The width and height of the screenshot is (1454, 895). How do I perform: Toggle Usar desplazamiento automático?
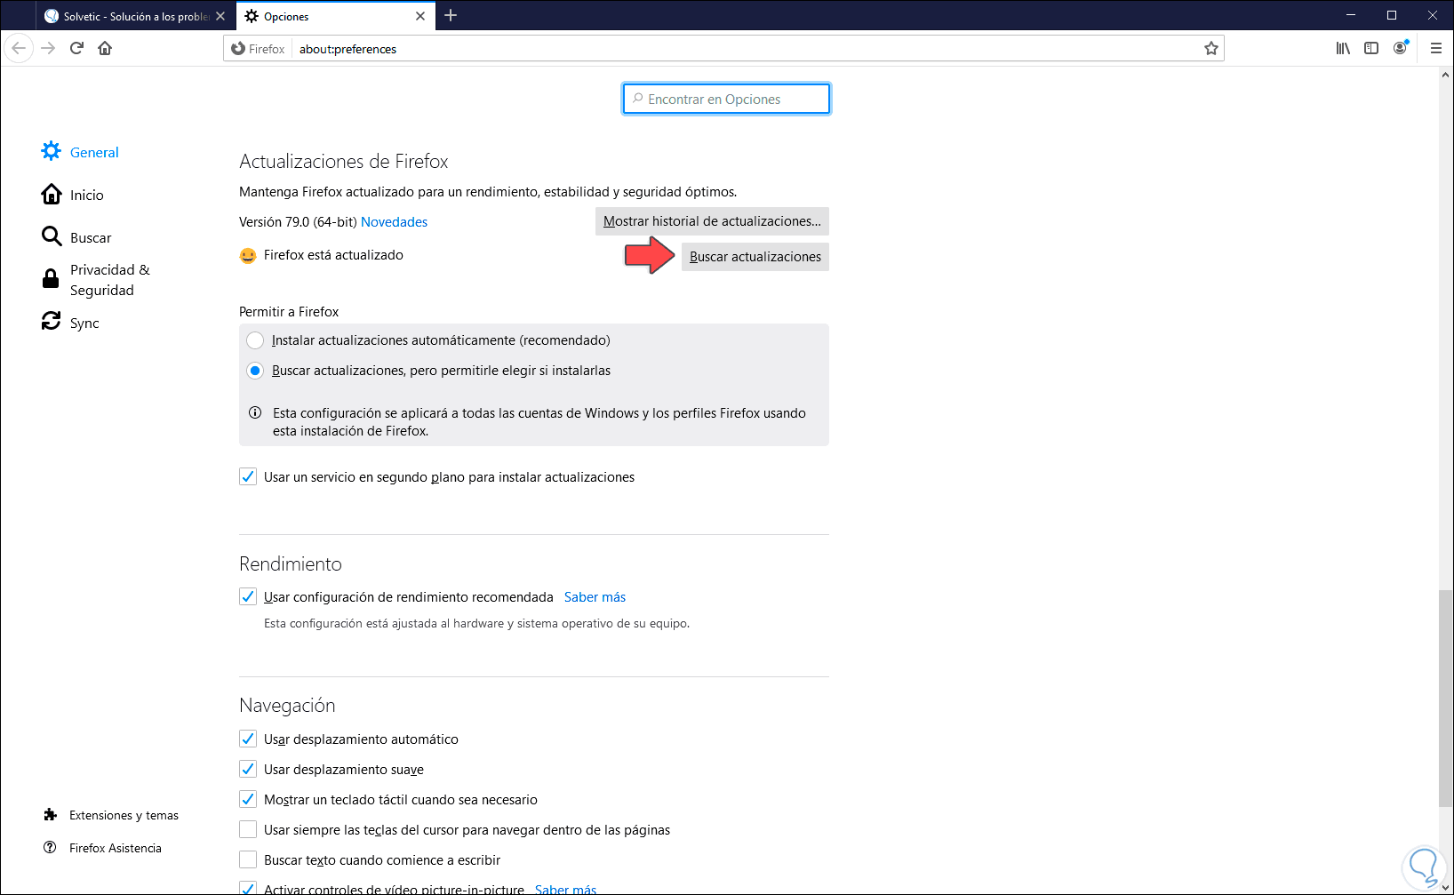(x=248, y=739)
